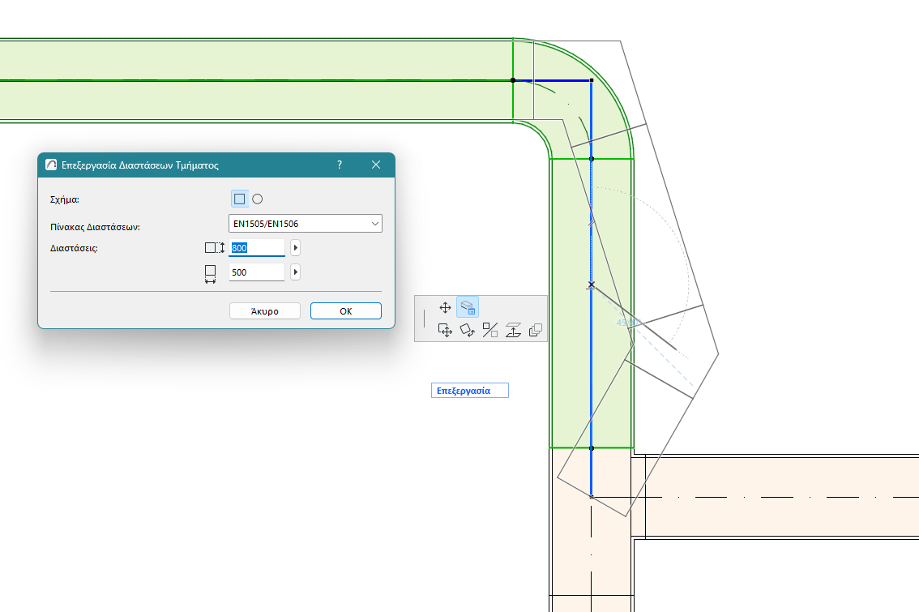Select rectangular duct shape option

coord(239,199)
